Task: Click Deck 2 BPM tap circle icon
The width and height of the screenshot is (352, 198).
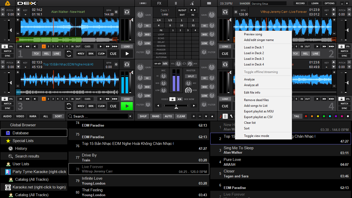Action: pyautogui.click(x=236, y=12)
